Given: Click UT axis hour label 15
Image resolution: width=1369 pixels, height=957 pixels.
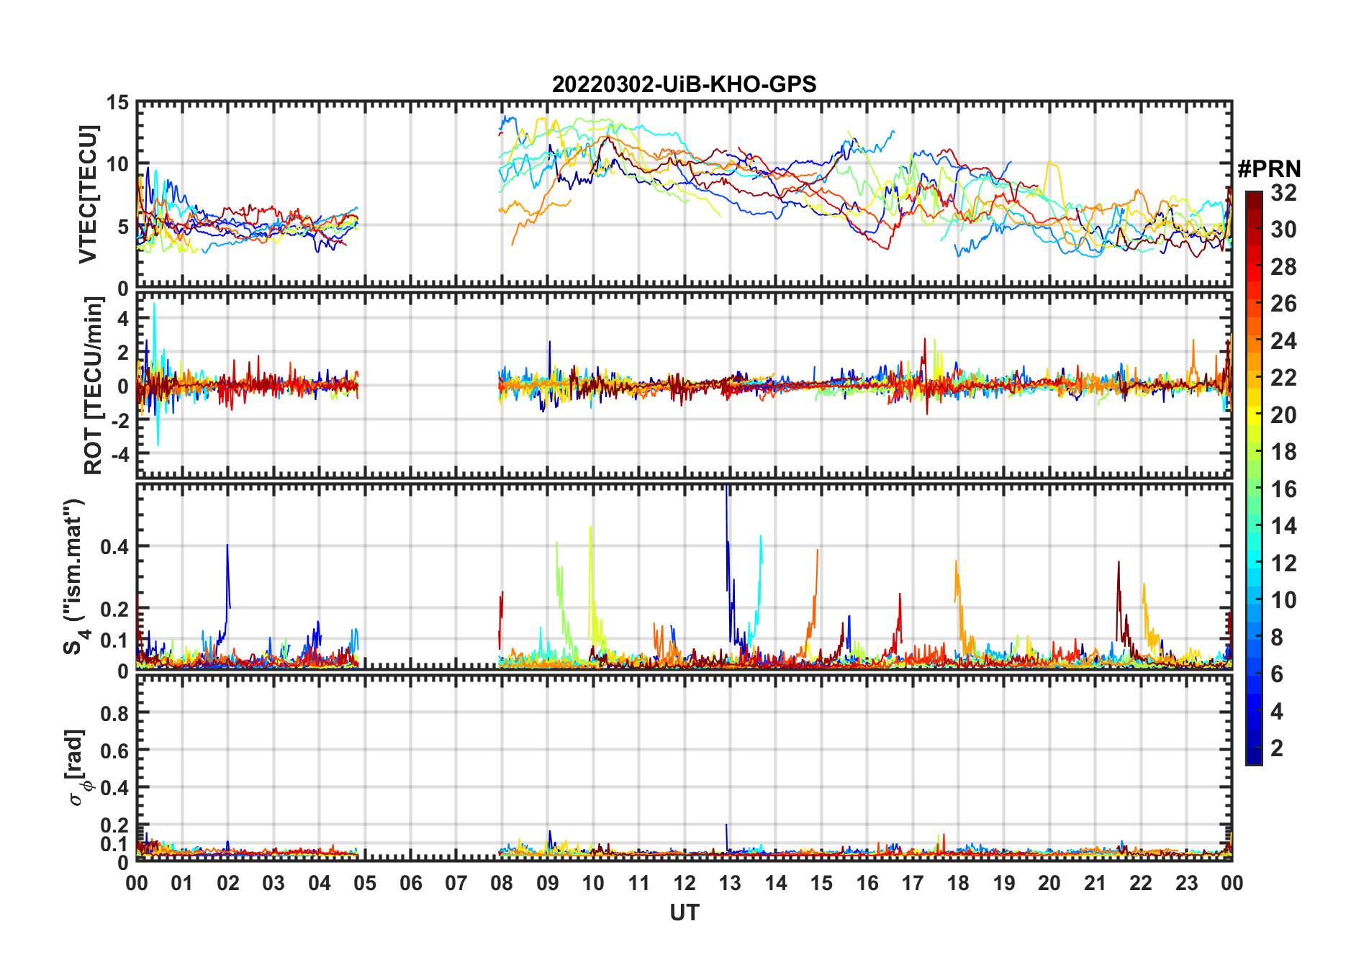Looking at the screenshot, I should [821, 883].
